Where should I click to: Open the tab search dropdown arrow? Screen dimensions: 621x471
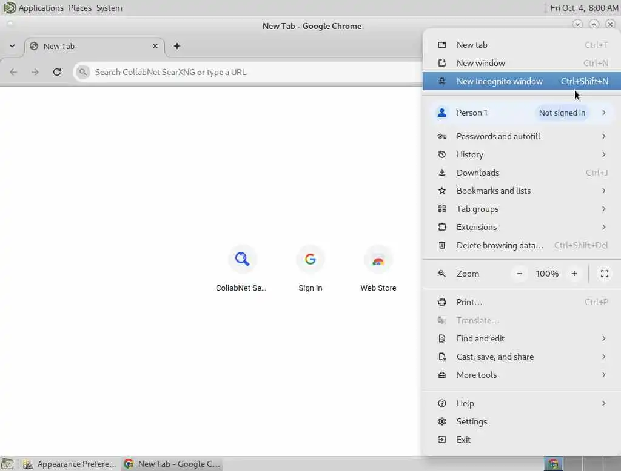click(x=12, y=46)
